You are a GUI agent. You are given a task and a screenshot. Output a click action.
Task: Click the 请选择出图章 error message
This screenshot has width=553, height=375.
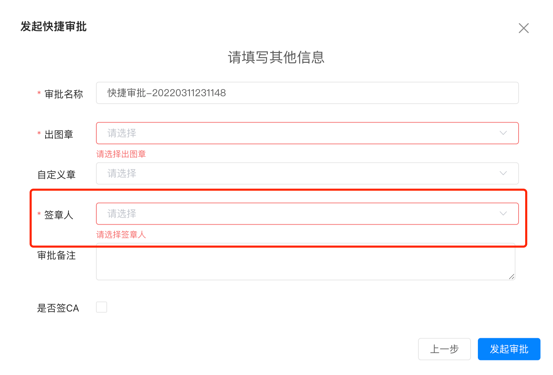coord(121,154)
